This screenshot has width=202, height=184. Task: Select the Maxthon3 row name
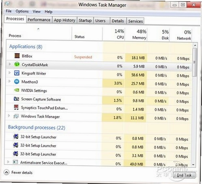pos(30,82)
